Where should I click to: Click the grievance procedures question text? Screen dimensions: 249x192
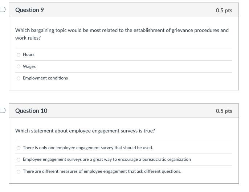tap(122, 34)
